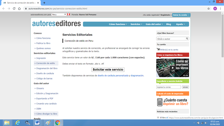The width and height of the screenshot is (224, 126).
Task: Click the volume speaker tray icon
Action: pyautogui.click(x=206, y=123)
